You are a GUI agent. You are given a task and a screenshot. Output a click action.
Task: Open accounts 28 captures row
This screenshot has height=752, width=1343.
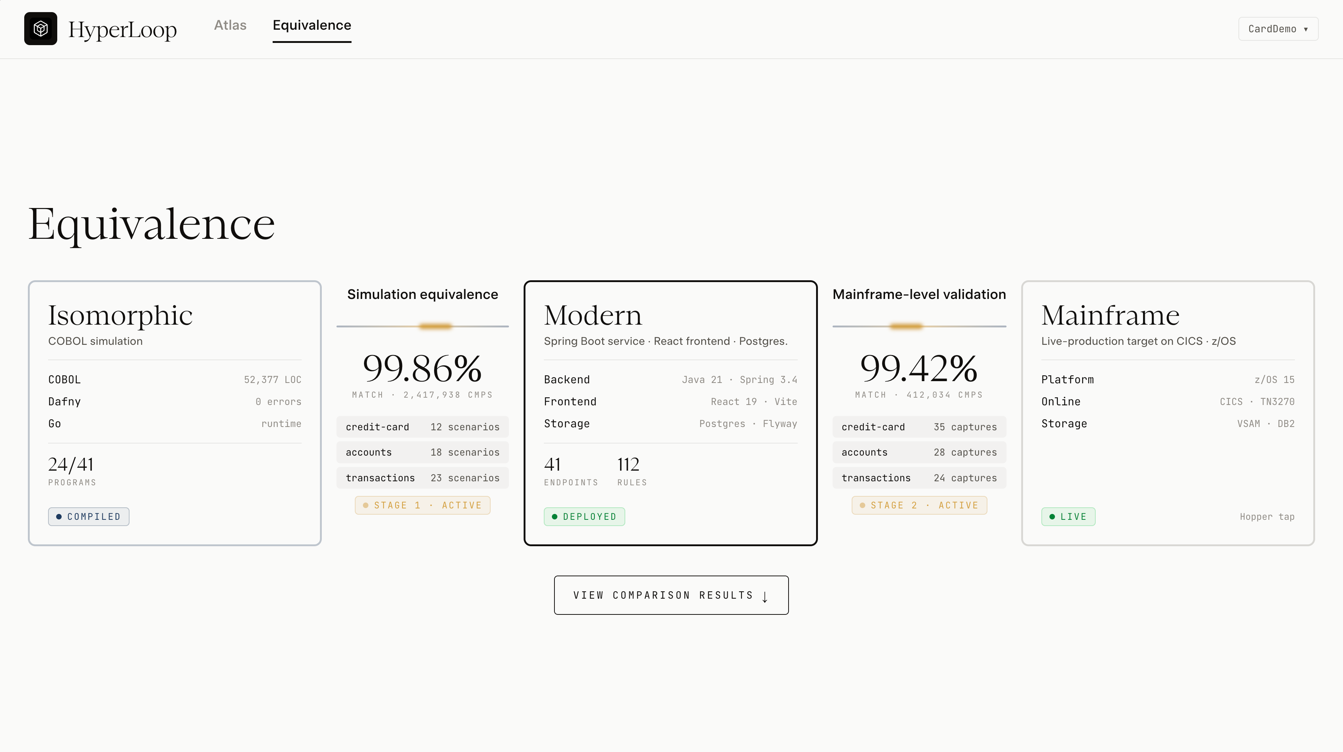click(919, 452)
